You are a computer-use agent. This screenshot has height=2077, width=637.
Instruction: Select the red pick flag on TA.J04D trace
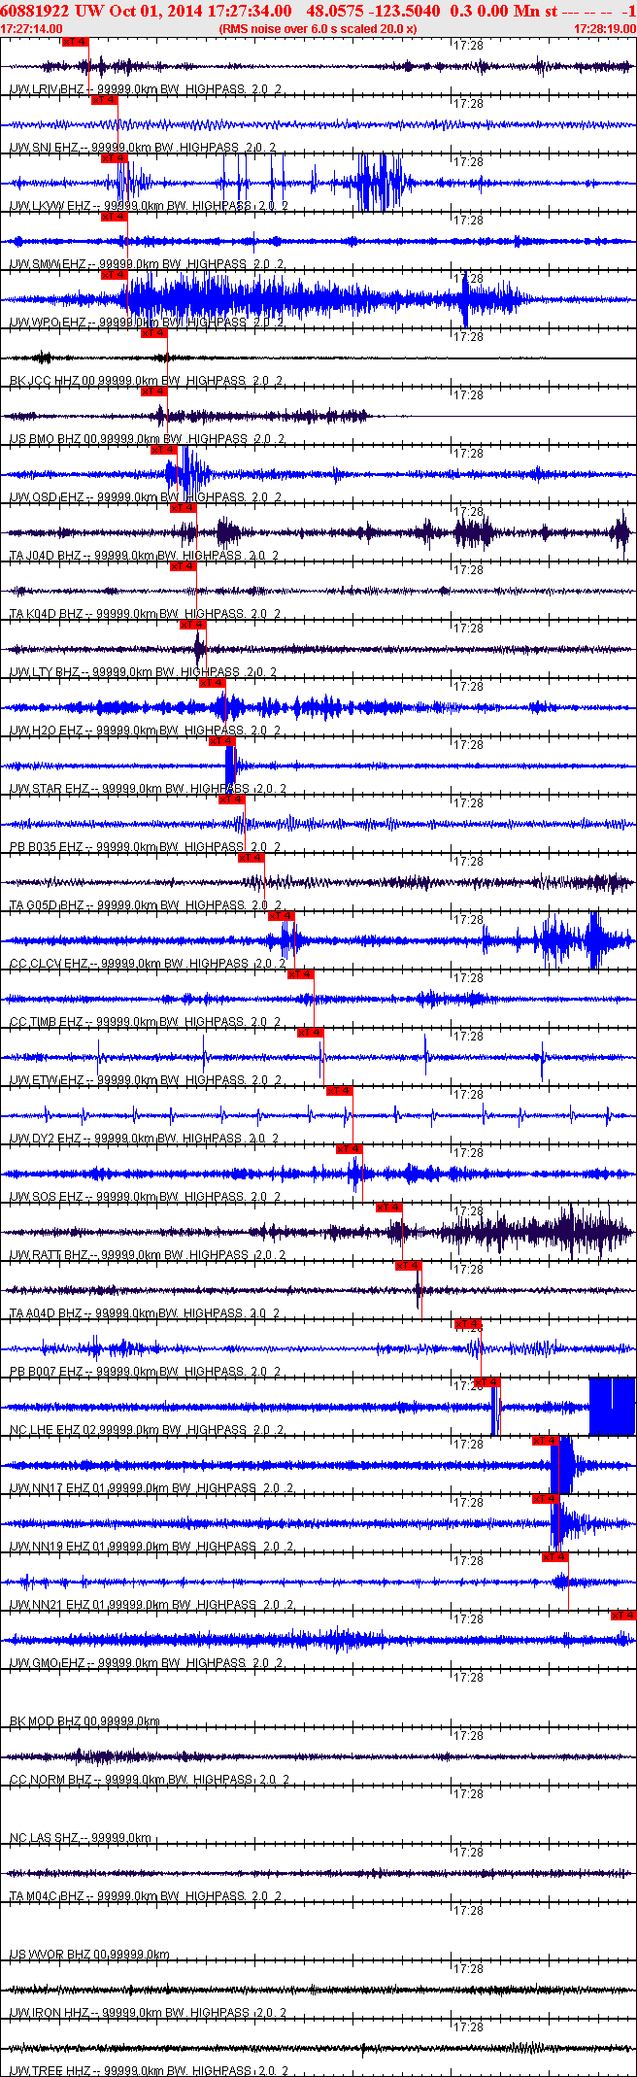[x=183, y=508]
